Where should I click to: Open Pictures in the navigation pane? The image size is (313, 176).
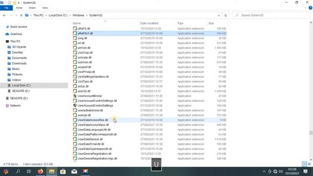pyautogui.click(x=17, y=74)
